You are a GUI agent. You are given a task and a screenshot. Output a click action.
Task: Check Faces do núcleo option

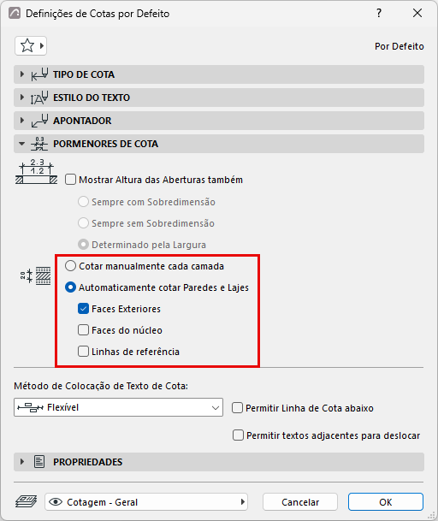coord(83,330)
